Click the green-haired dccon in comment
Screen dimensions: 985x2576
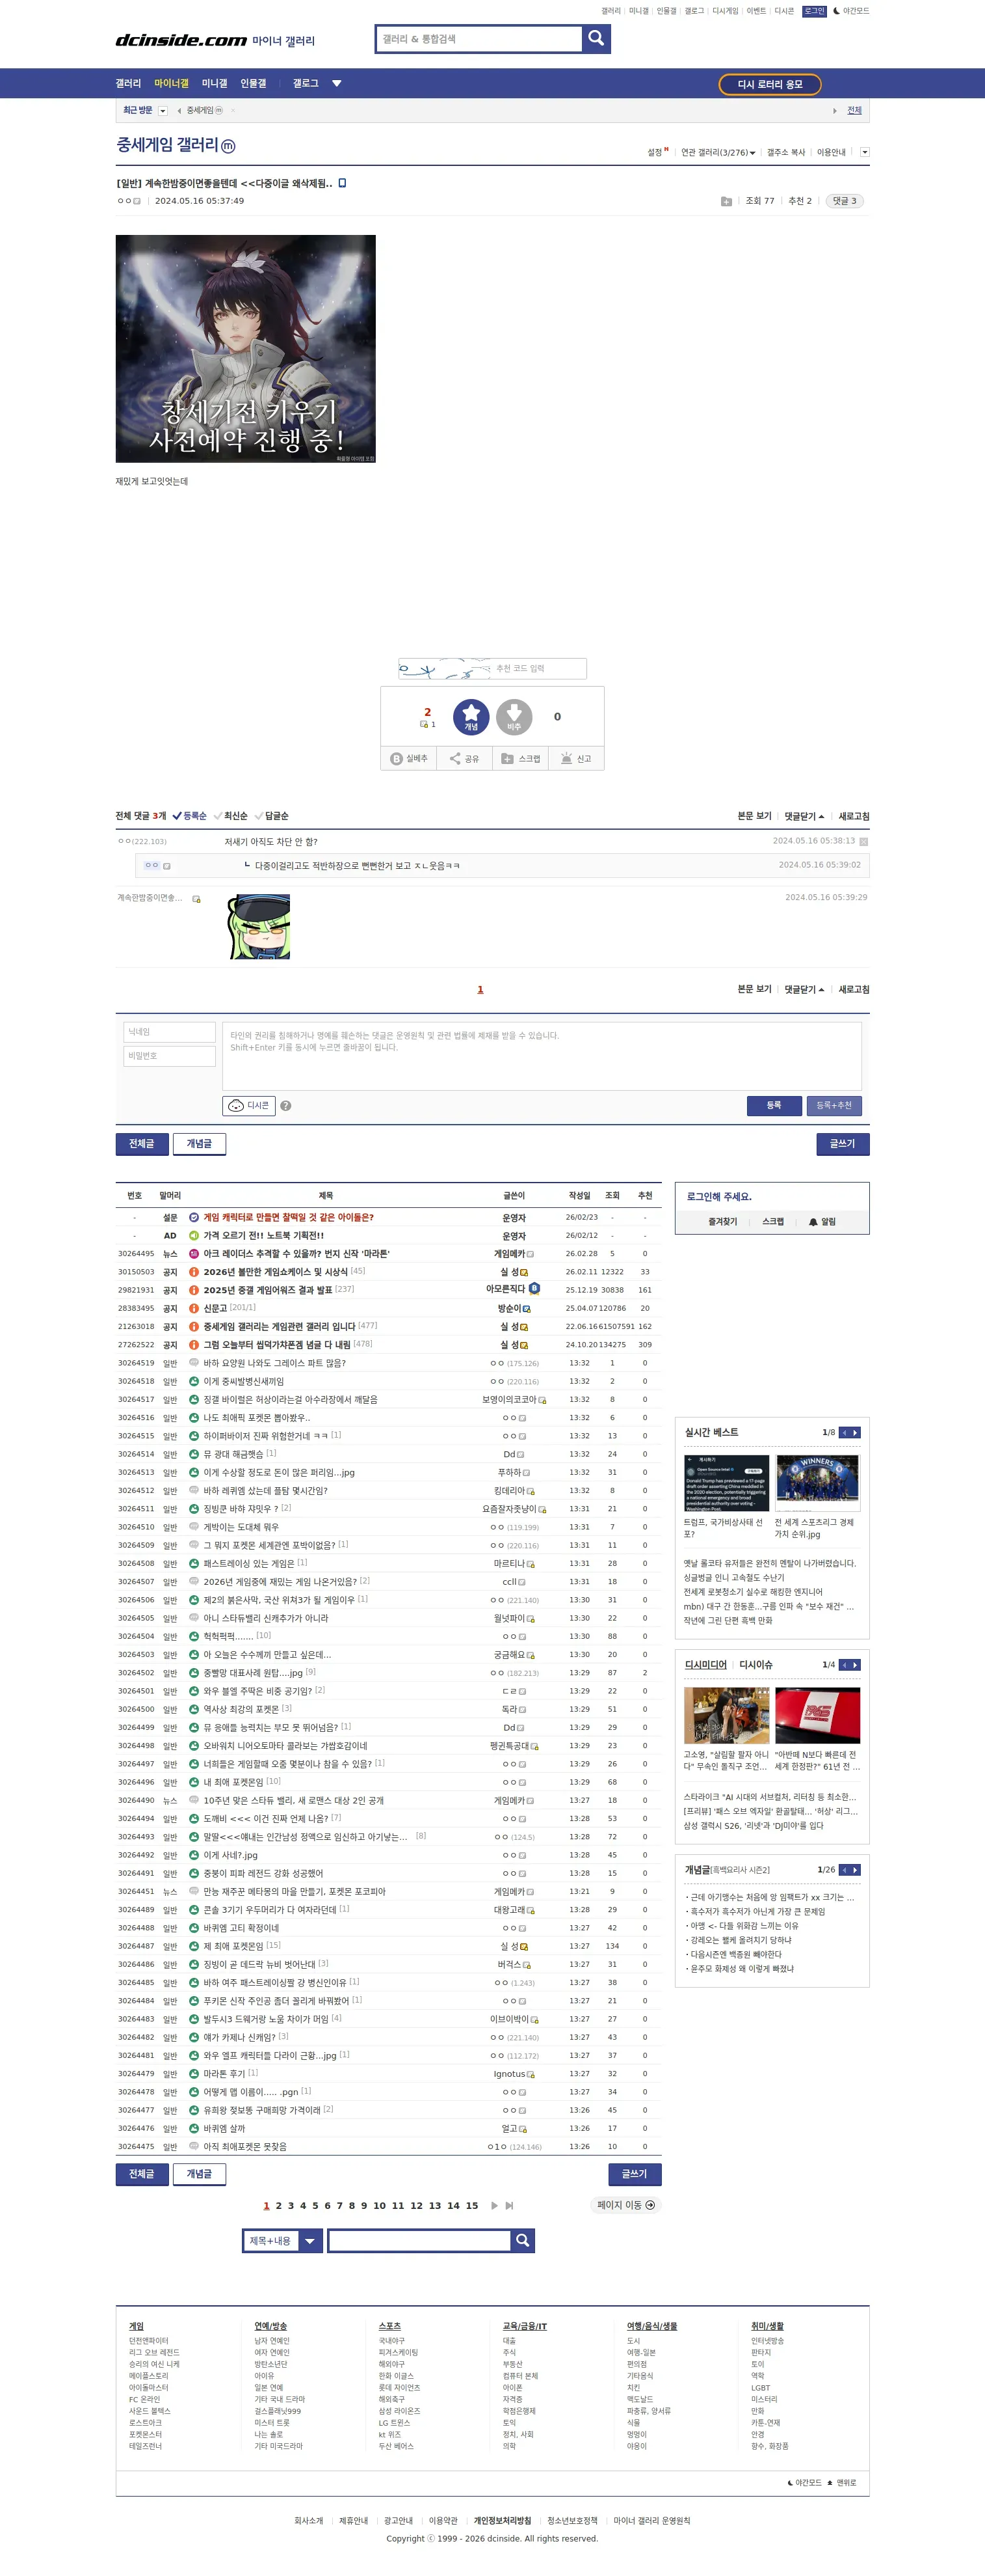point(257,926)
